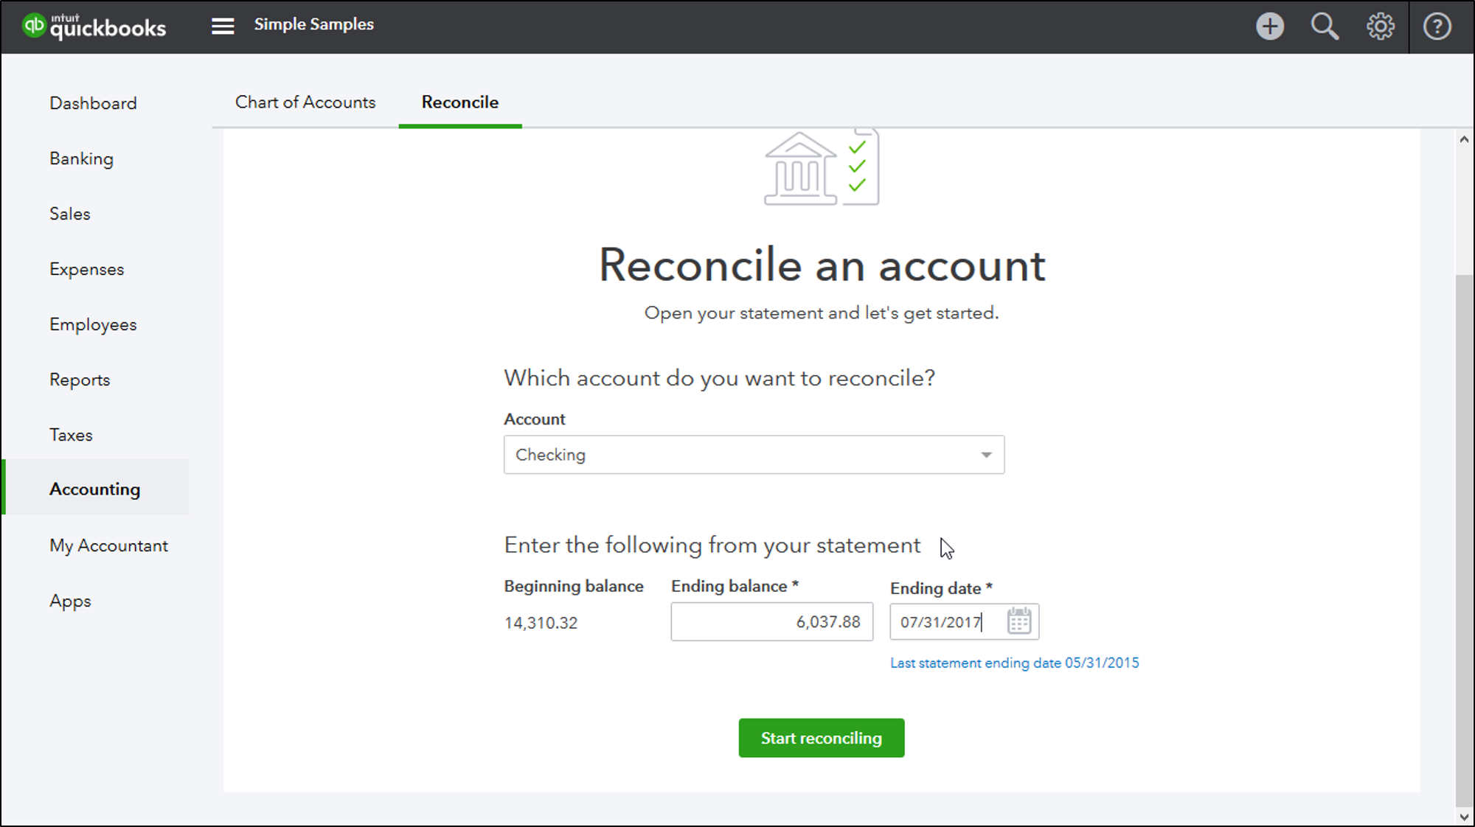Open the last statement ending date link

(1014, 663)
